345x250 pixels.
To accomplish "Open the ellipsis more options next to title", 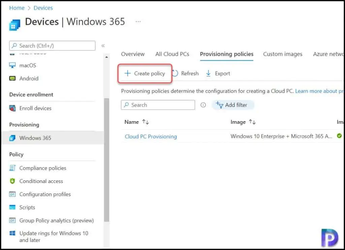I will pos(138,22).
